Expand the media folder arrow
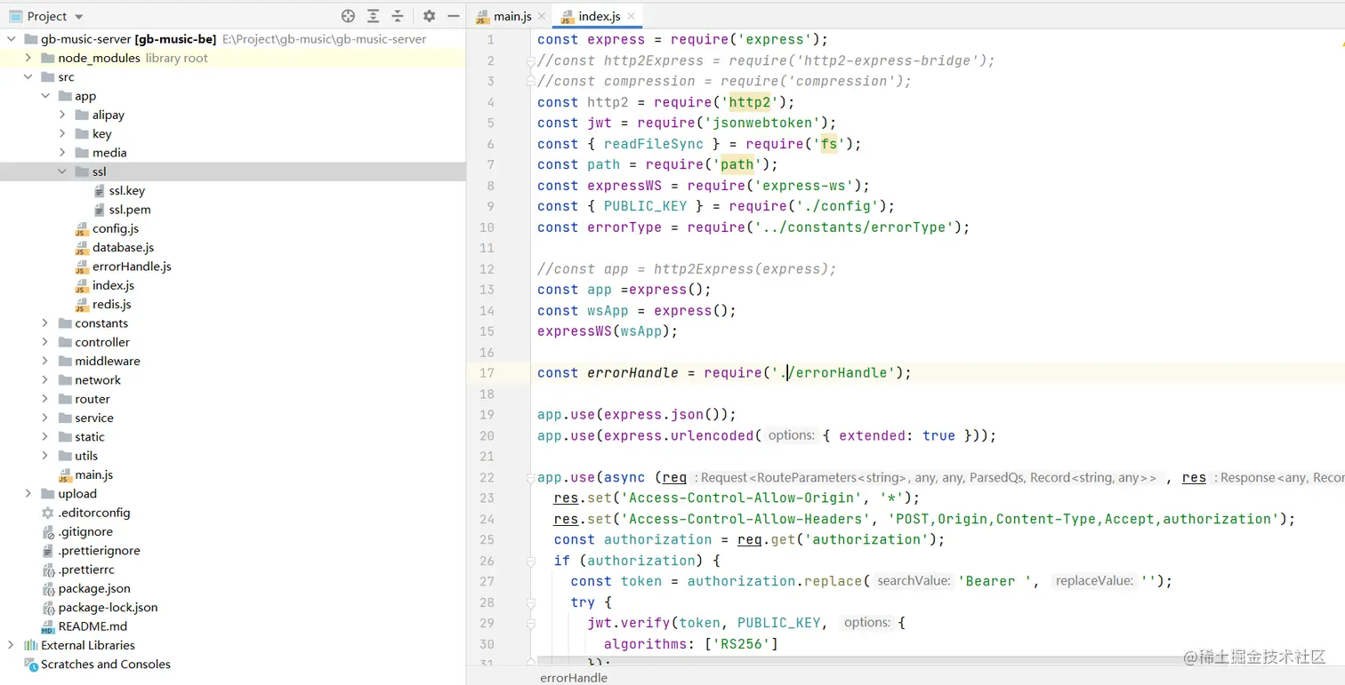Viewport: 1345px width, 685px height. (x=62, y=153)
